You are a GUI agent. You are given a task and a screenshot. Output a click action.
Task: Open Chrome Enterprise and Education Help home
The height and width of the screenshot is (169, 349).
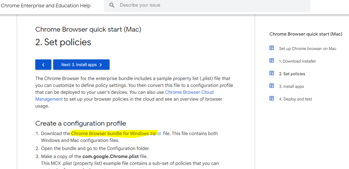pyautogui.click(x=46, y=6)
